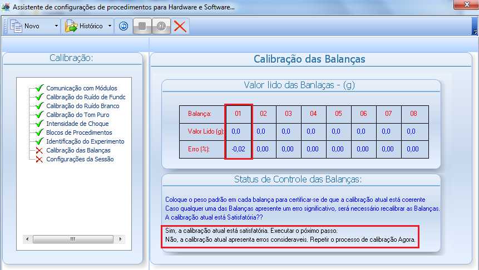Viewport: 479px width, 270px height.
Task: Click green check beside Intensidade de Choque
Action: (x=39, y=123)
